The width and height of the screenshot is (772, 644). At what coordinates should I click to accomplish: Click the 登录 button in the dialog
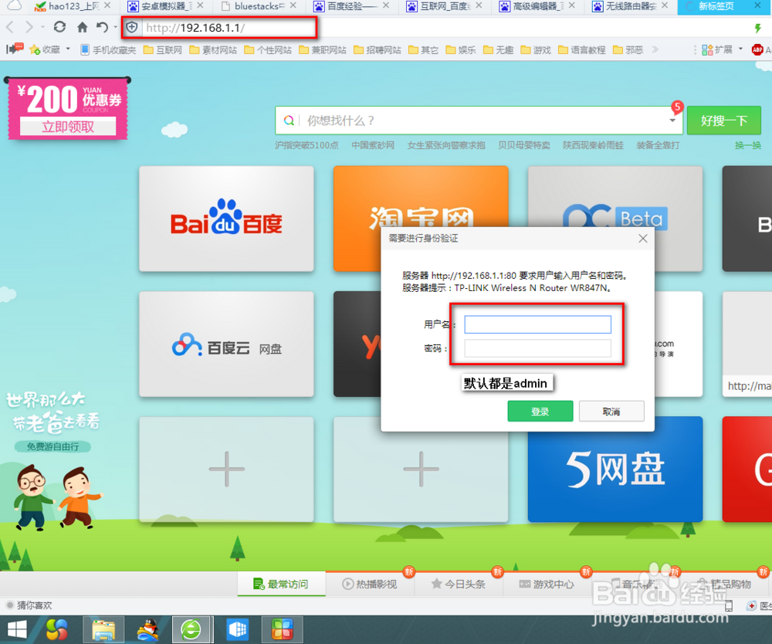coord(540,411)
